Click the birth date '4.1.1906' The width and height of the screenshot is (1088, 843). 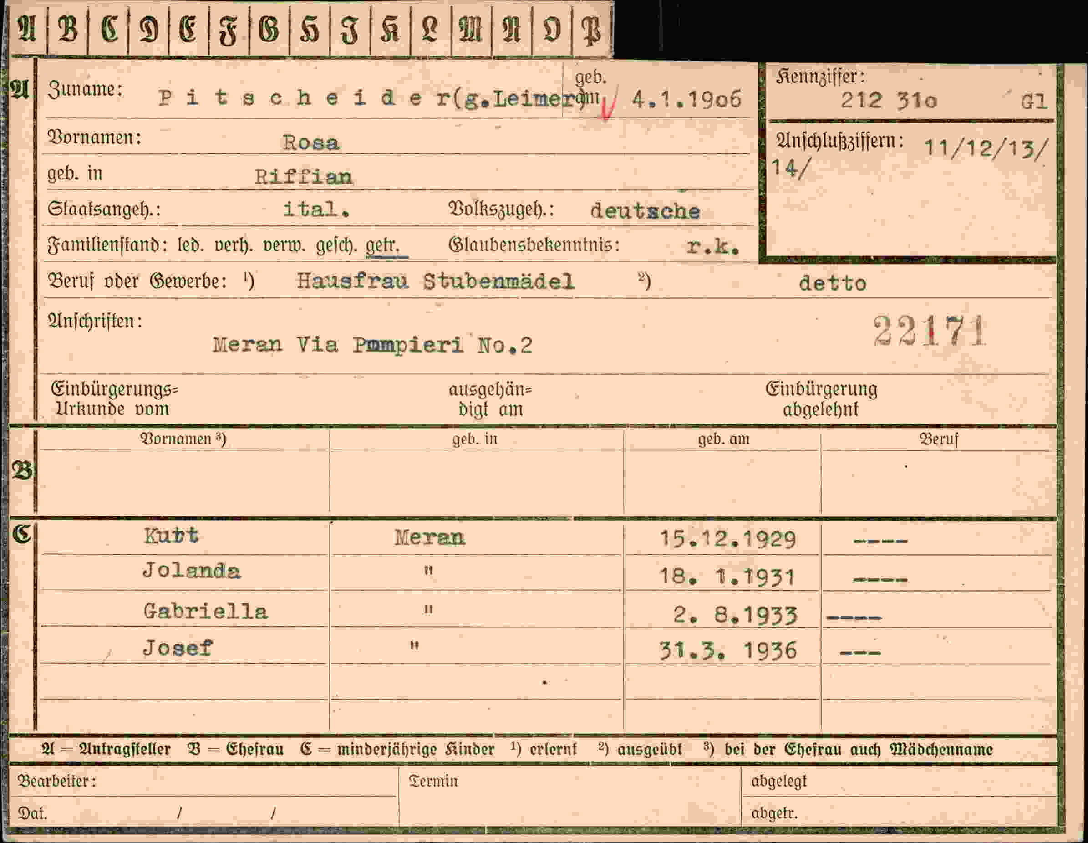point(686,100)
